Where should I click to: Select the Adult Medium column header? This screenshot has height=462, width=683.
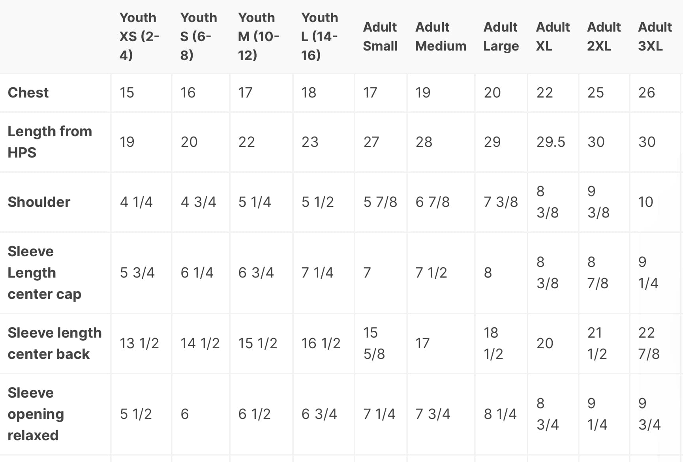[441, 36]
